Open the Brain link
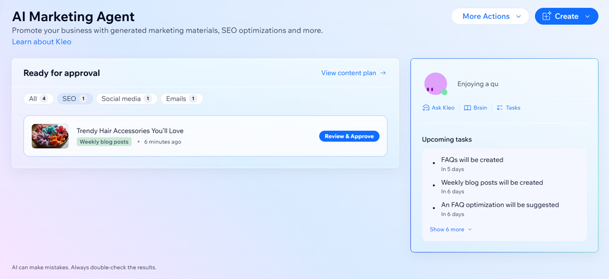 click(475, 108)
